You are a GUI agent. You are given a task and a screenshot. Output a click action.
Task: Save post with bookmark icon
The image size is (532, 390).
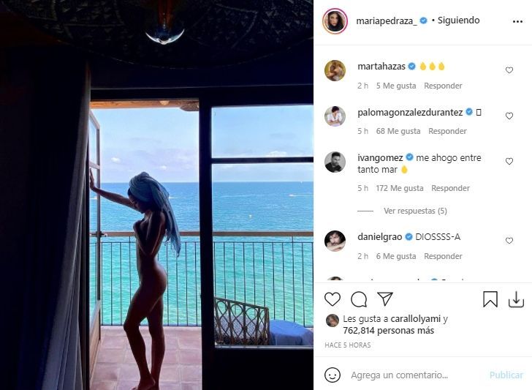(x=490, y=299)
